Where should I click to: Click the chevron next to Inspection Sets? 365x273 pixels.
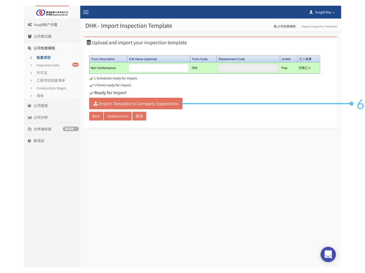click(x=31, y=65)
